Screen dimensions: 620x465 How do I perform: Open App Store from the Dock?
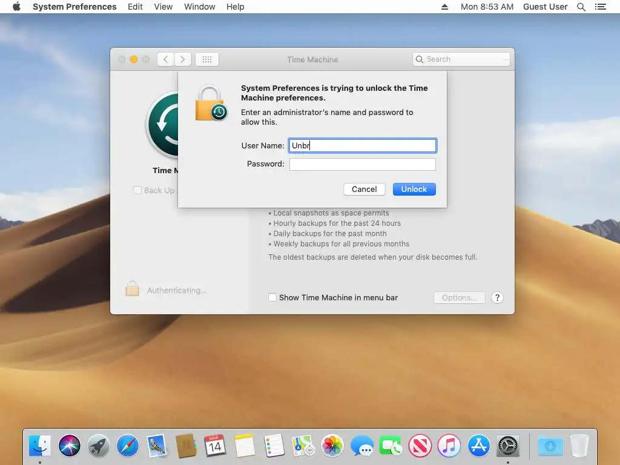pos(478,446)
